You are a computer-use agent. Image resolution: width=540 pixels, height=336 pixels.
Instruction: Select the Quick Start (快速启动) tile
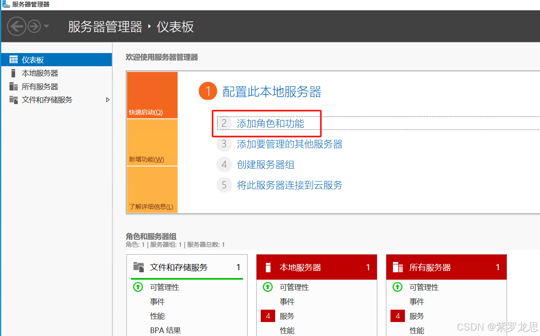tap(152, 95)
